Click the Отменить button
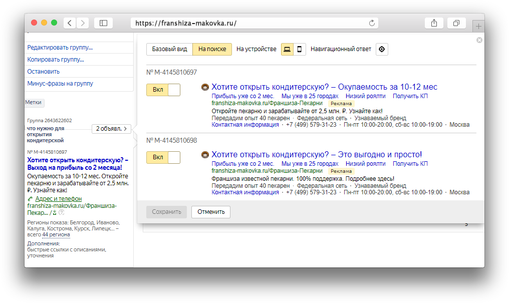 click(211, 212)
